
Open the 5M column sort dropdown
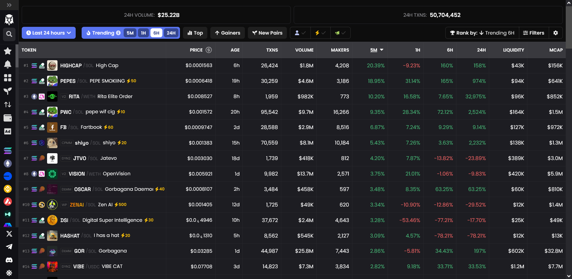tap(377, 50)
